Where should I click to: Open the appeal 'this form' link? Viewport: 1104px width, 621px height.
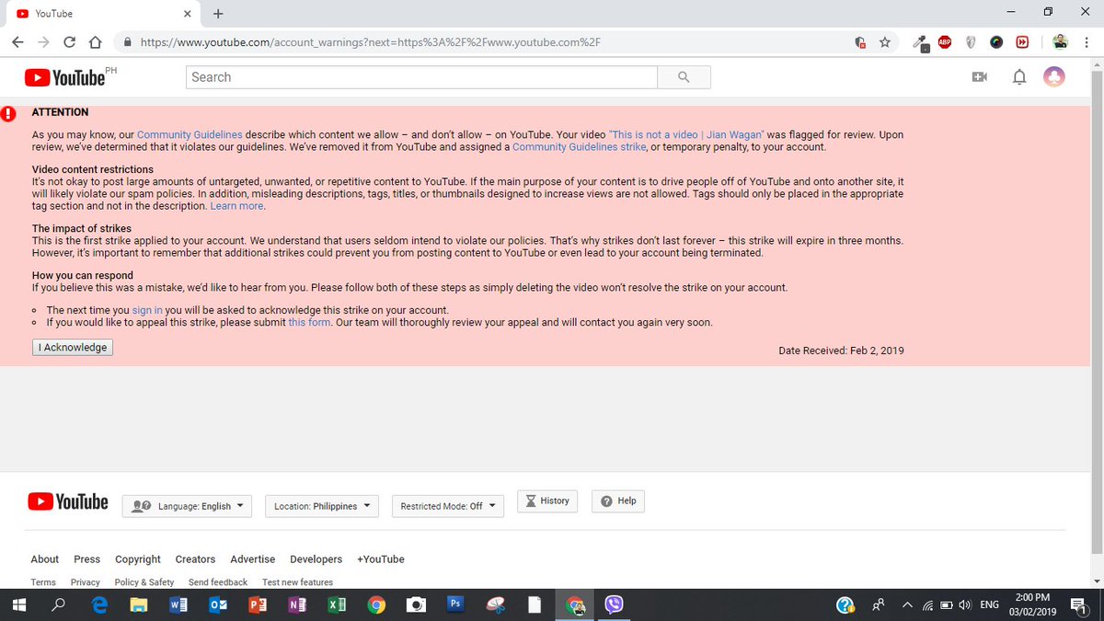click(x=309, y=323)
